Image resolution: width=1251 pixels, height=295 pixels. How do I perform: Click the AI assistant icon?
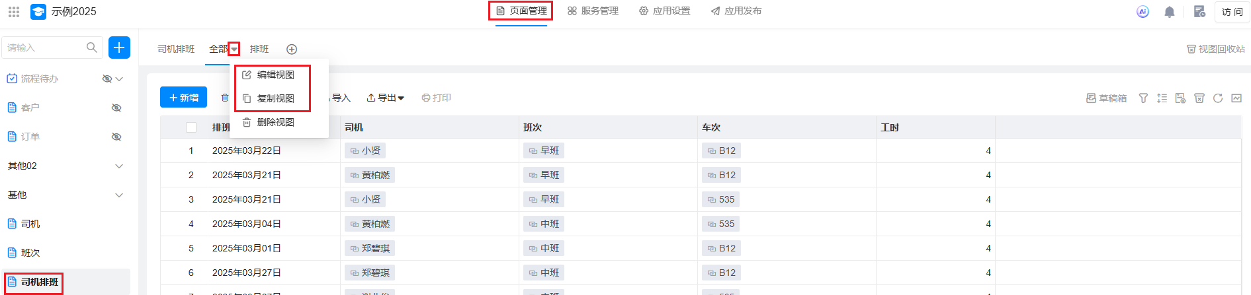tap(1143, 12)
